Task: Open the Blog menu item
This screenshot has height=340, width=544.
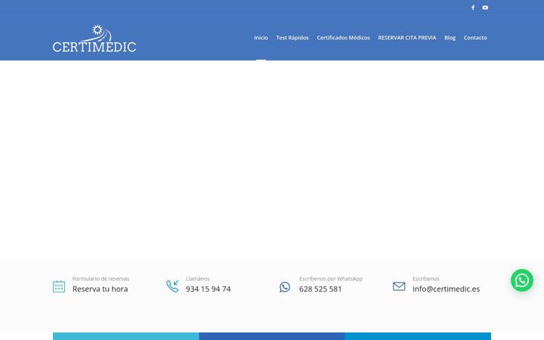Action: [x=450, y=38]
